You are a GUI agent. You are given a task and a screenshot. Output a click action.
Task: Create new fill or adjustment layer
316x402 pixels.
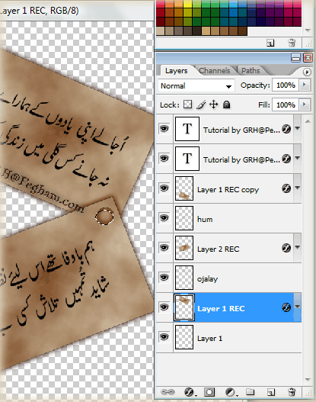231,392
